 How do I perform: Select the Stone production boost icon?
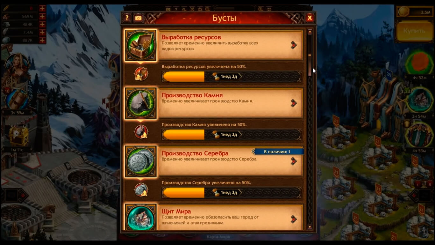pos(141,103)
